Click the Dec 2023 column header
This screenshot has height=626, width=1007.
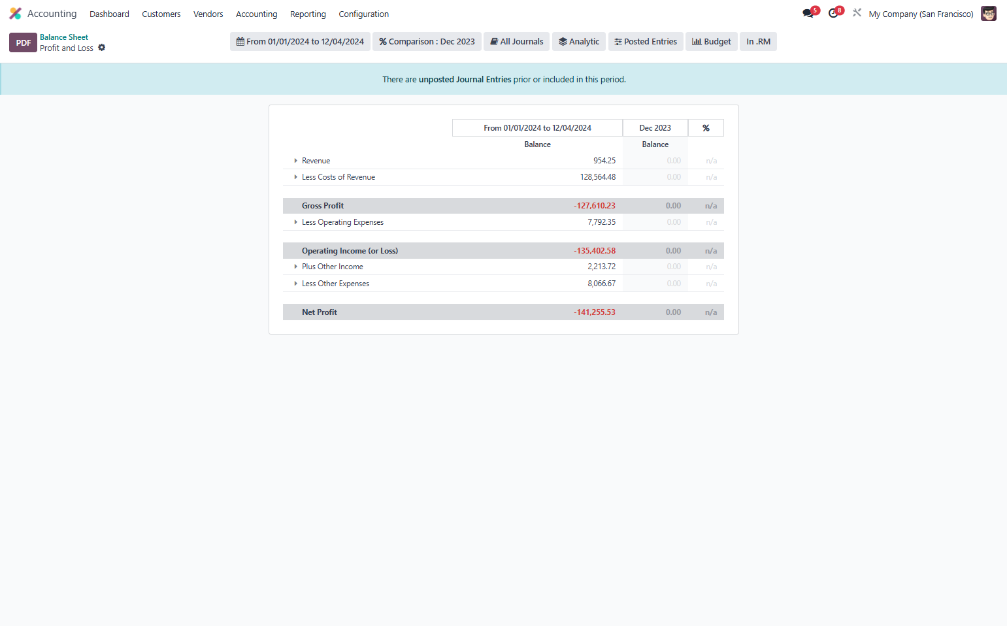(655, 128)
